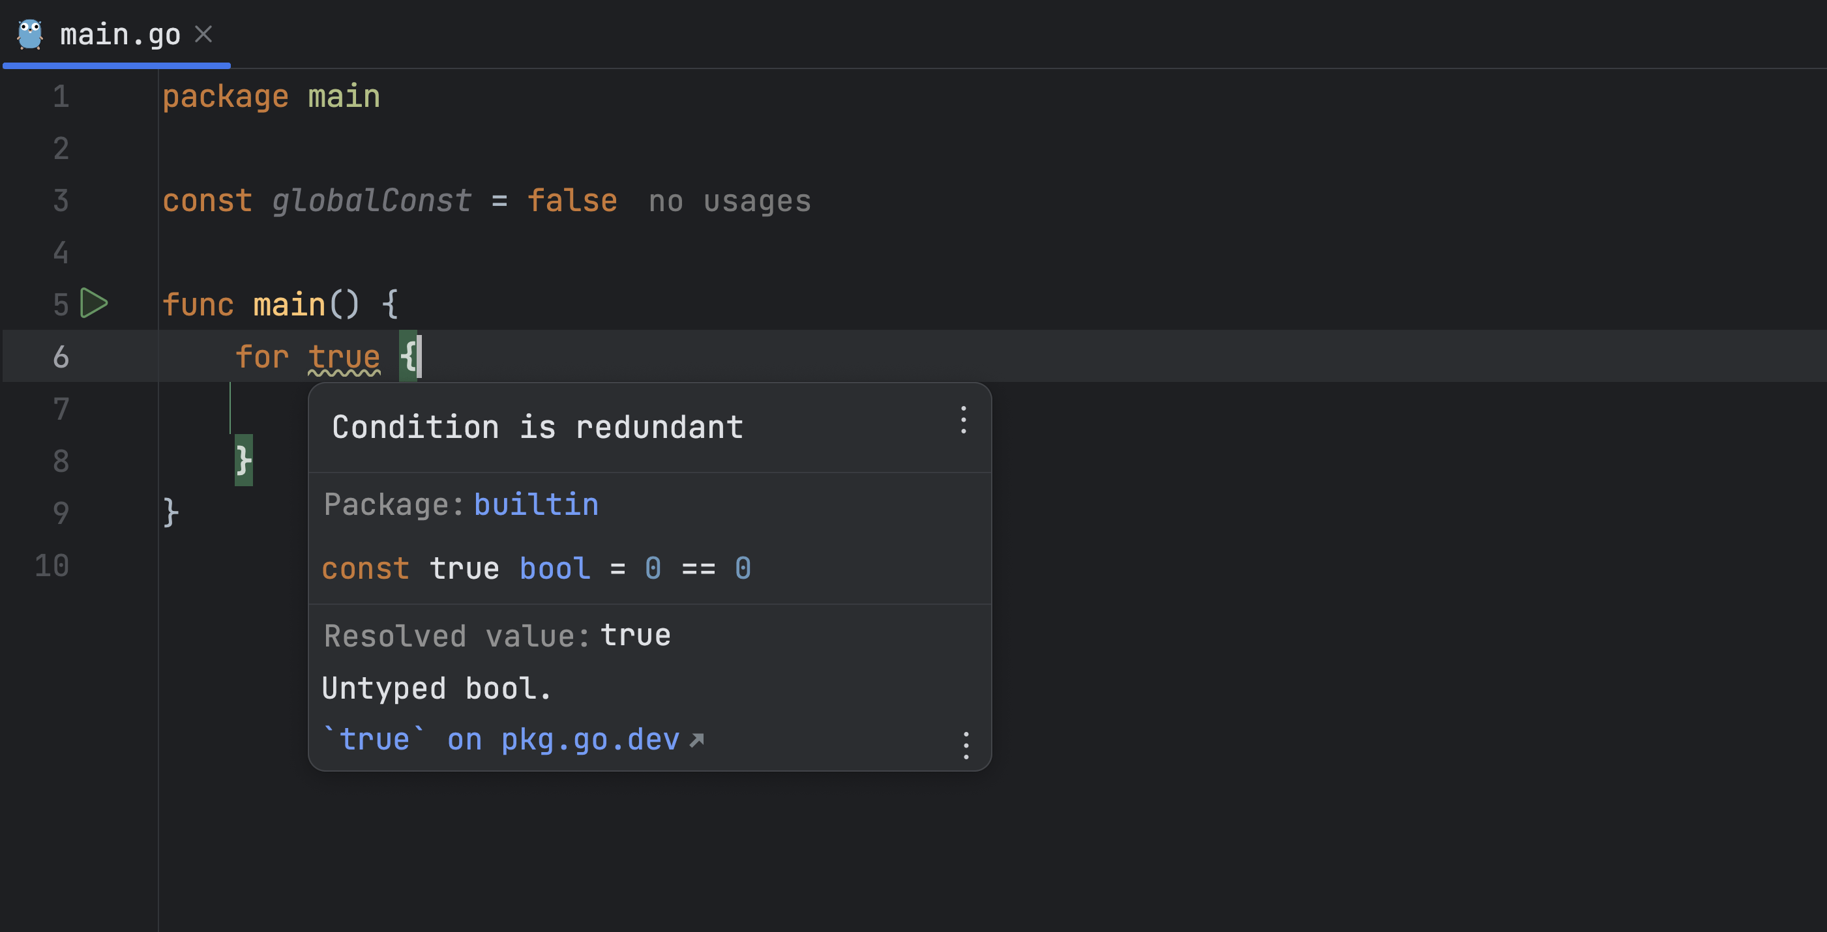Click the external link arrow after pkg.go.dev
1827x932 pixels.
click(x=697, y=740)
